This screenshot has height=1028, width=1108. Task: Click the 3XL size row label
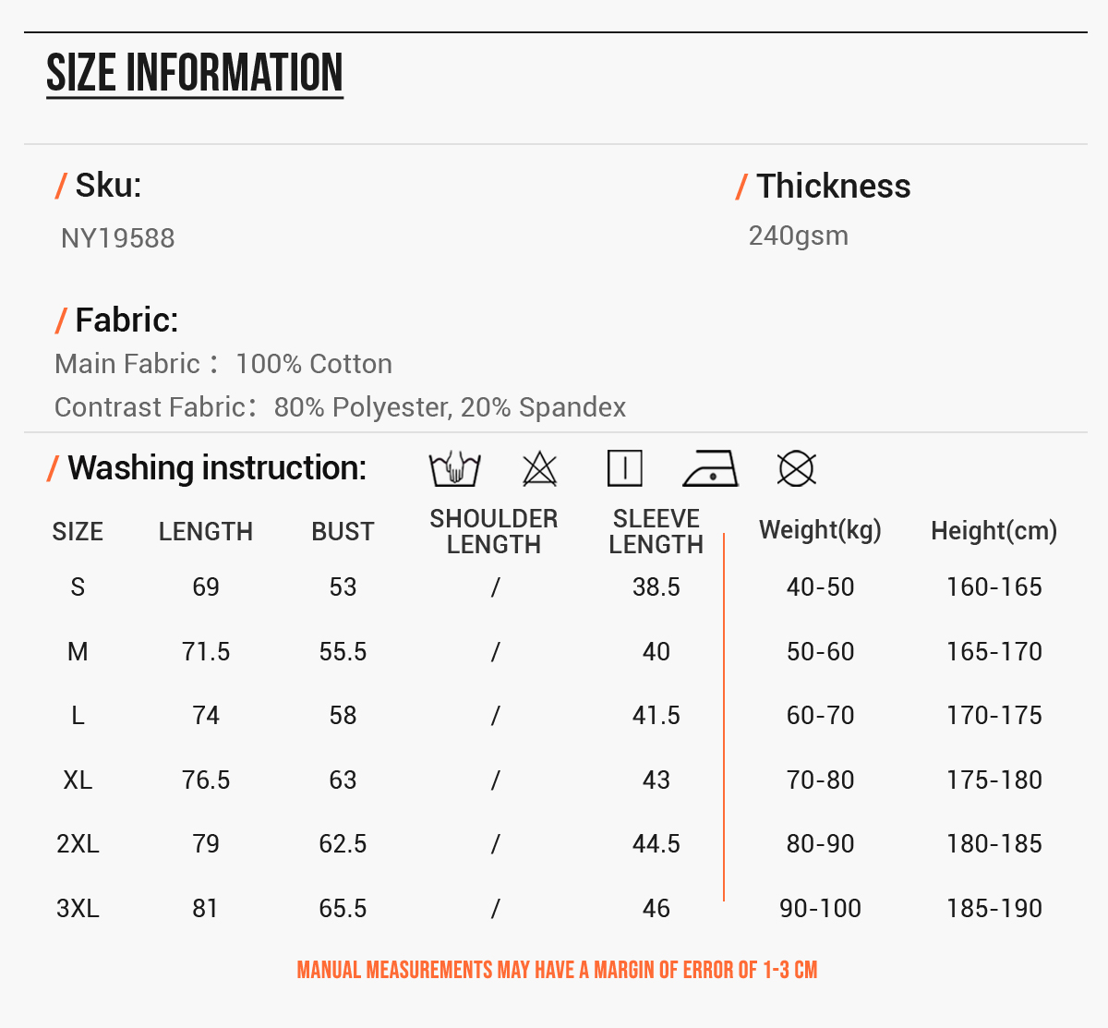tap(78, 909)
